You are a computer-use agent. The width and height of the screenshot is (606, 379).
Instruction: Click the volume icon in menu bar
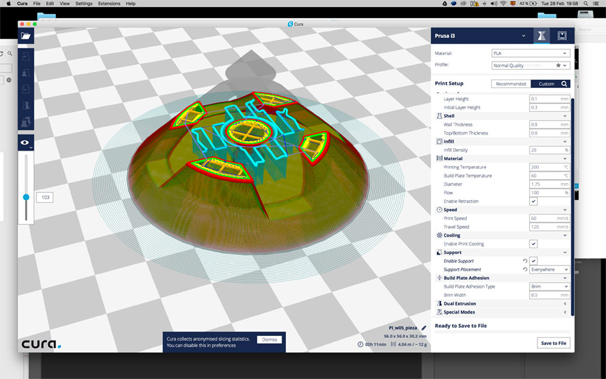[x=494, y=3]
